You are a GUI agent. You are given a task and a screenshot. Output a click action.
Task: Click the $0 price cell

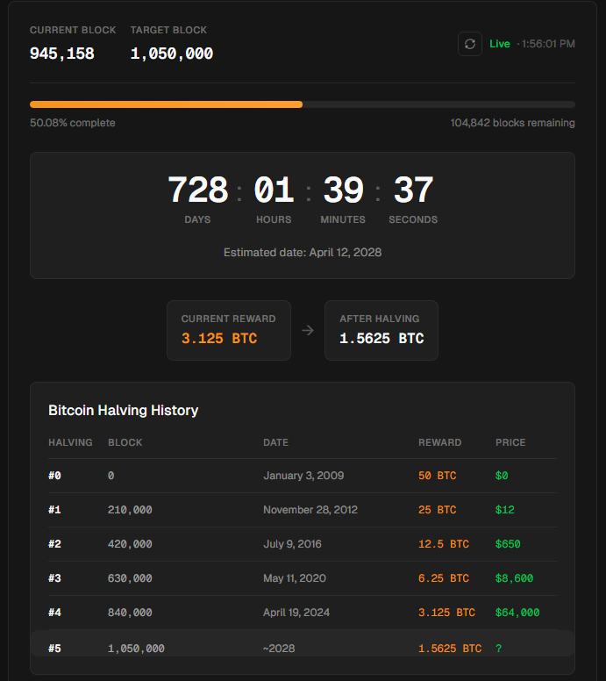(502, 476)
